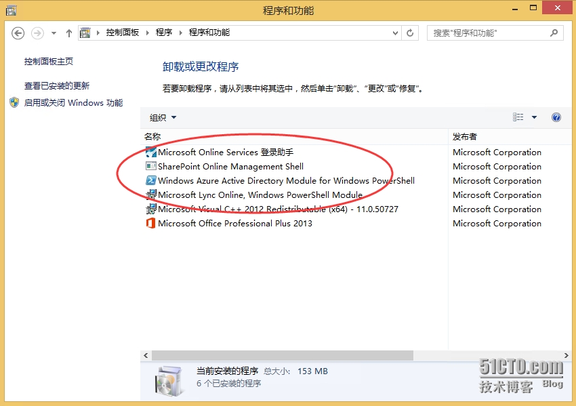This screenshot has width=576, height=406.
Task: Select the Microsoft Lync Online PowerShell Module icon
Action: [150, 195]
